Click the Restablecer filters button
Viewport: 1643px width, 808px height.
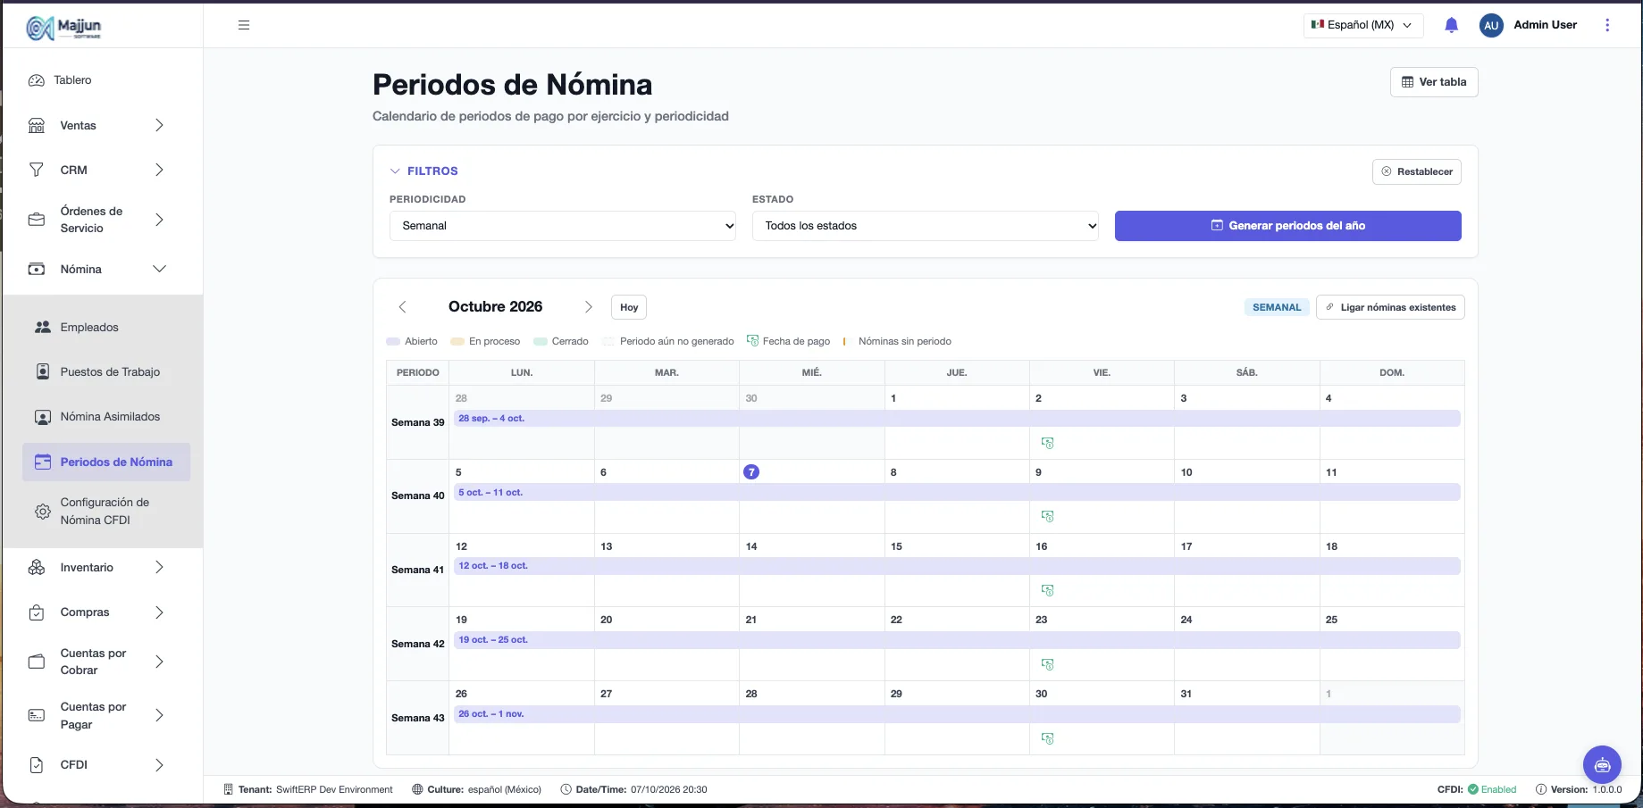[x=1416, y=171]
